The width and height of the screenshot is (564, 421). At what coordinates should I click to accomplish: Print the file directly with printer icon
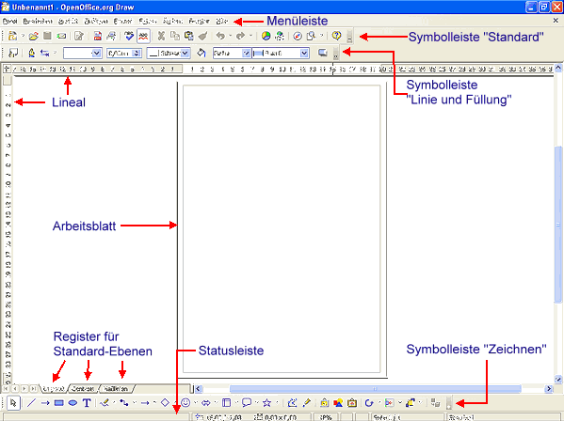coord(111,36)
